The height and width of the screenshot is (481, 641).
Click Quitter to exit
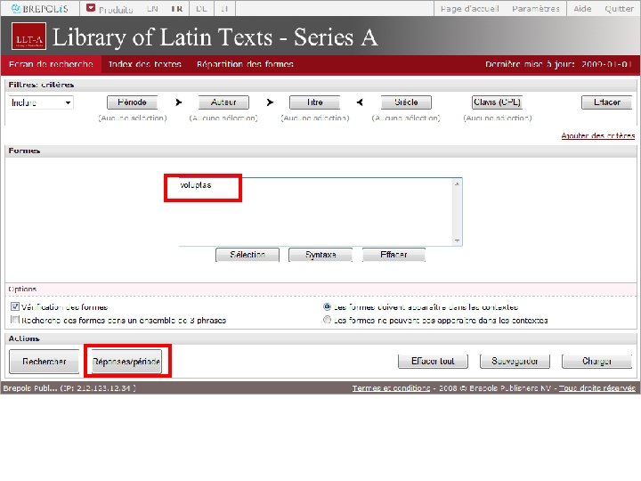620,9
